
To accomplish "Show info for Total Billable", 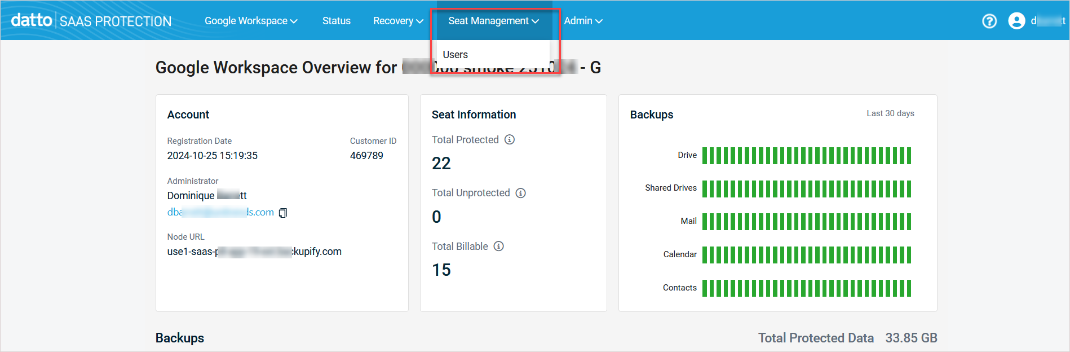I will click(x=499, y=246).
